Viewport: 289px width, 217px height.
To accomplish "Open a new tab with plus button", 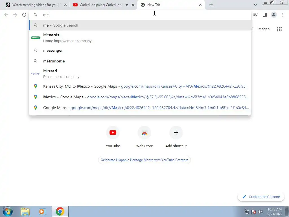I will 211,5.
